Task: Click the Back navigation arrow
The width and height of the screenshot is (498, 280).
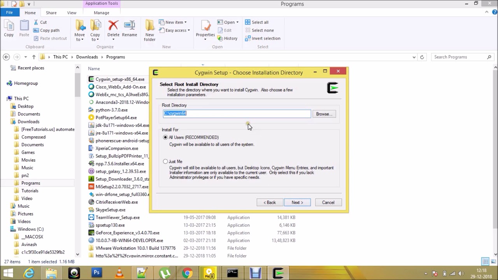Action: point(6,57)
